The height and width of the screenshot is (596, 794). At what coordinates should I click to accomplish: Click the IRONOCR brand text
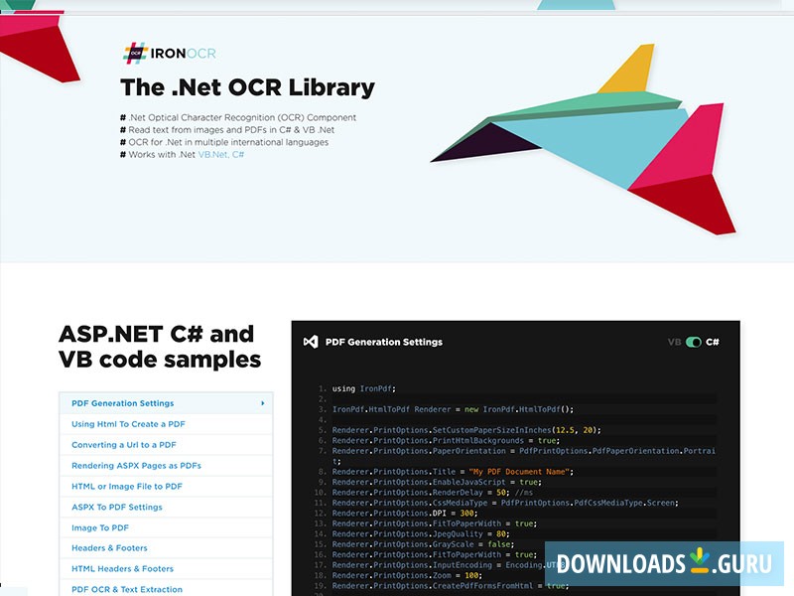(x=184, y=54)
